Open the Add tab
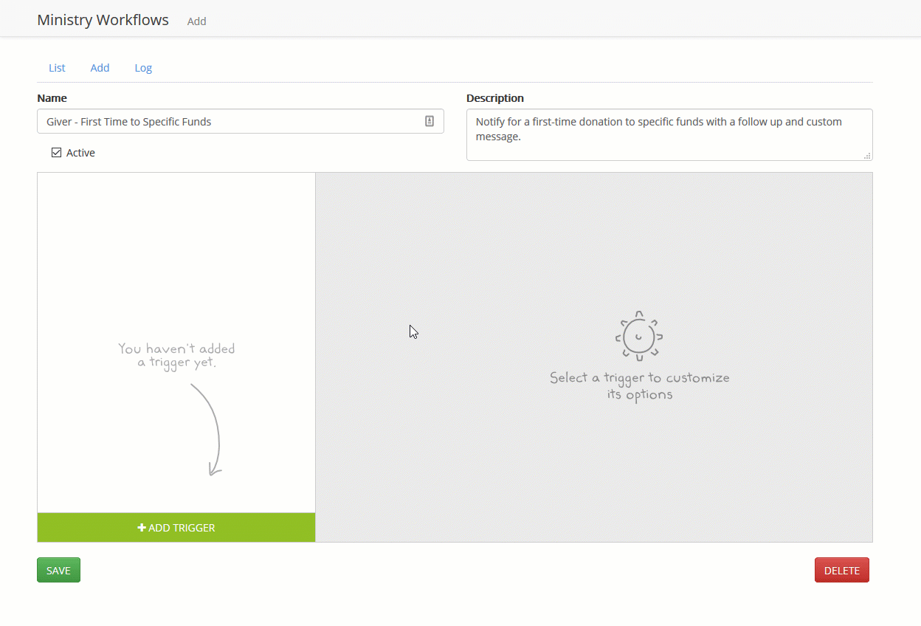This screenshot has height=626, width=921. [100, 68]
